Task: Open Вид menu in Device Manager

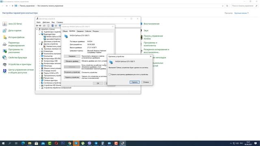Action: [x=53, y=22]
